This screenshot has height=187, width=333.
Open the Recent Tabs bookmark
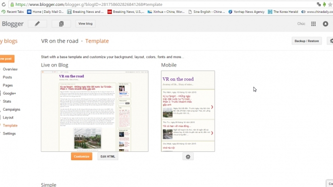pyautogui.click(x=13, y=12)
